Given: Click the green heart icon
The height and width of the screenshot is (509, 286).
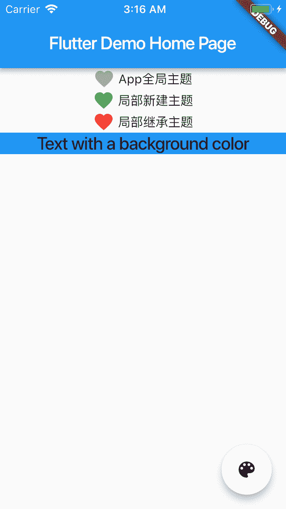Looking at the screenshot, I should (104, 100).
